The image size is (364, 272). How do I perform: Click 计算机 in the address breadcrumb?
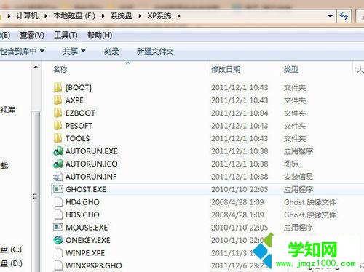(28, 16)
